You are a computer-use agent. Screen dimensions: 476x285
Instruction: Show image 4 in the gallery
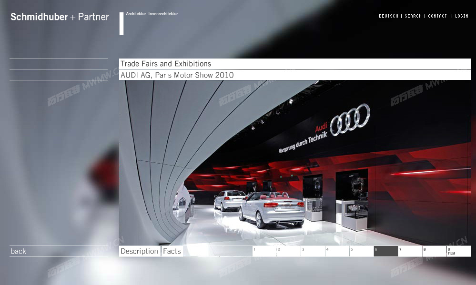point(337,251)
